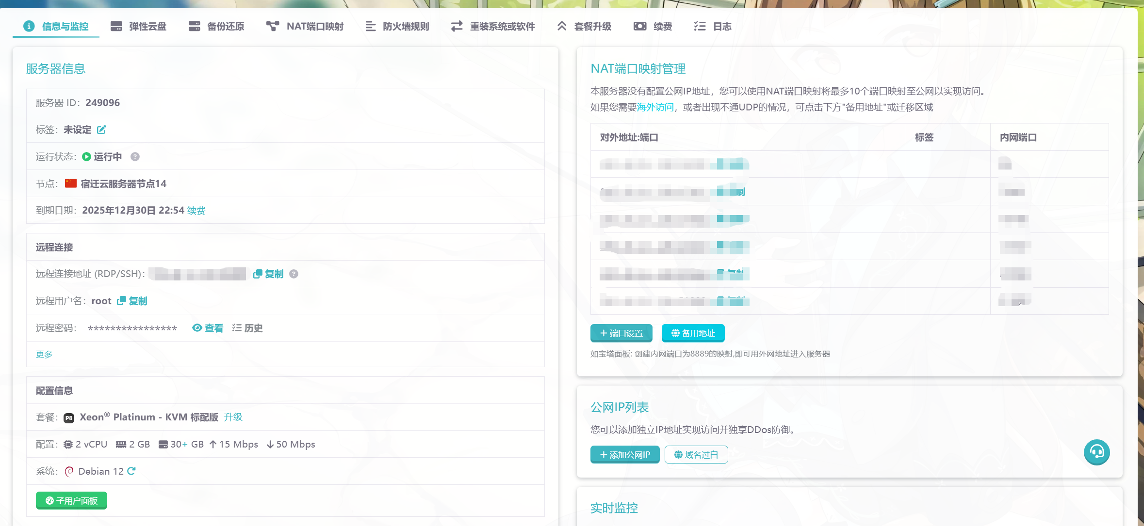Click the 海外访问 link
This screenshot has height=526, width=1144.
click(655, 107)
